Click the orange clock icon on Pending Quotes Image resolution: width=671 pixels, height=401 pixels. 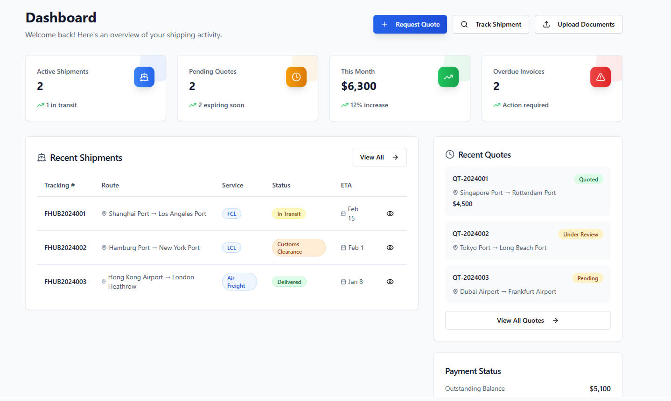(296, 77)
